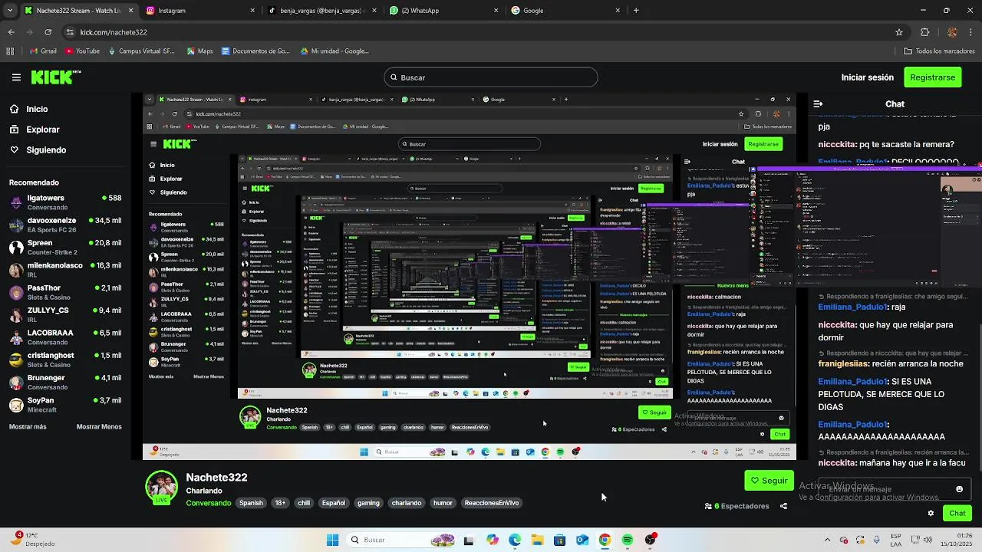Click the share stream icon
Image resolution: width=982 pixels, height=552 pixels.
783,506
